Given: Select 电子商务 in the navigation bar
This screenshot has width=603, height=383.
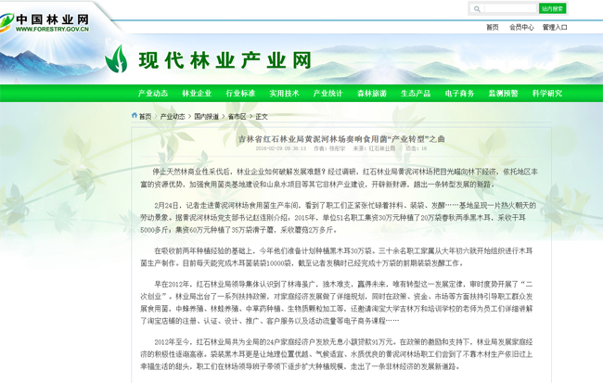Looking at the screenshot, I should (459, 94).
